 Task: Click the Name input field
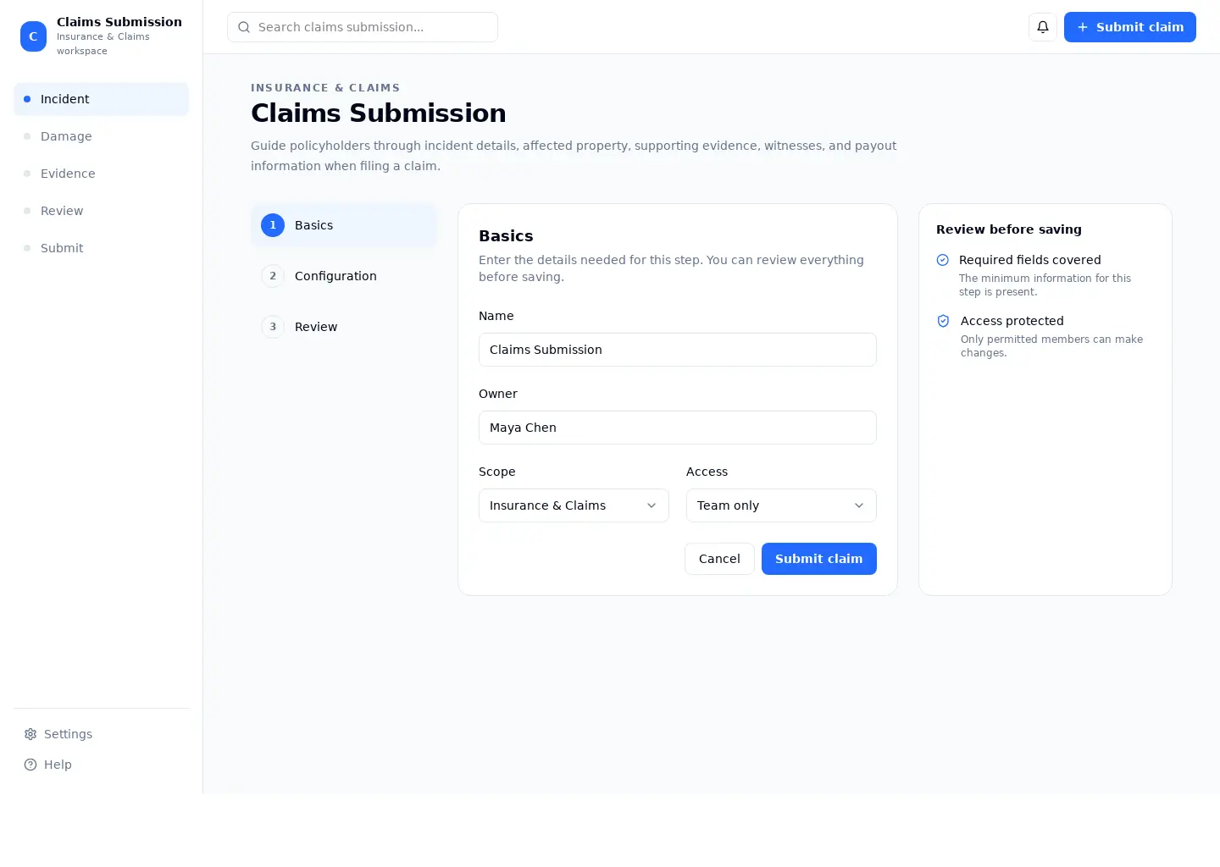coord(678,350)
